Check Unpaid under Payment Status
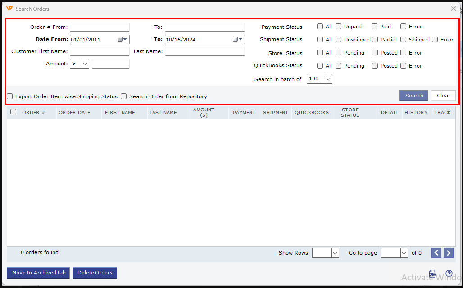The width and height of the screenshot is (463, 288). [338, 27]
